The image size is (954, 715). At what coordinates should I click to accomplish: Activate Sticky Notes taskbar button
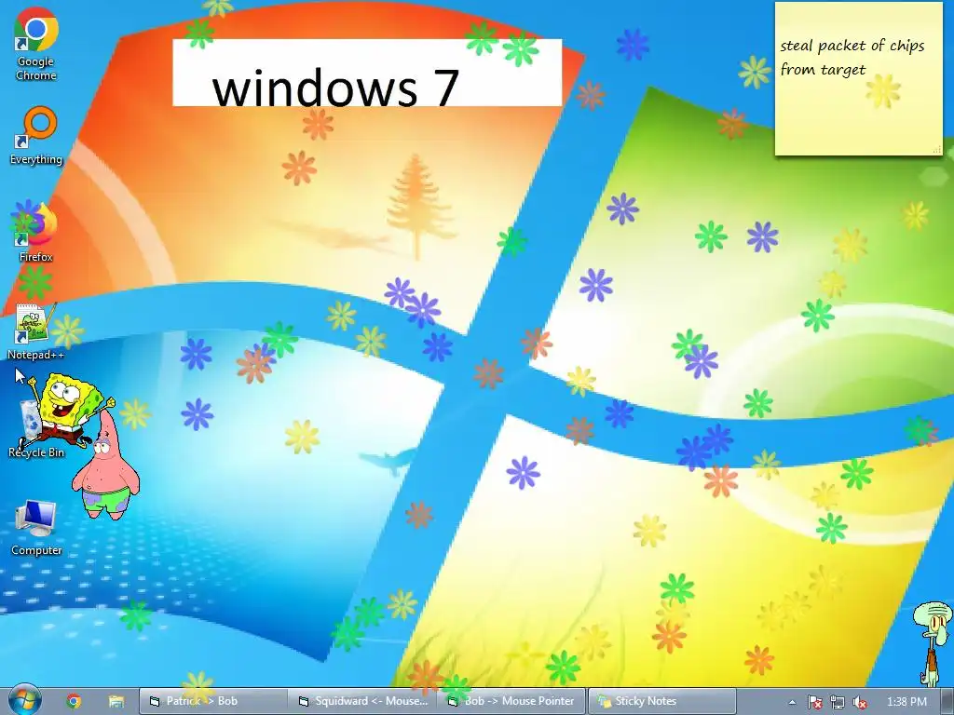pos(662,701)
